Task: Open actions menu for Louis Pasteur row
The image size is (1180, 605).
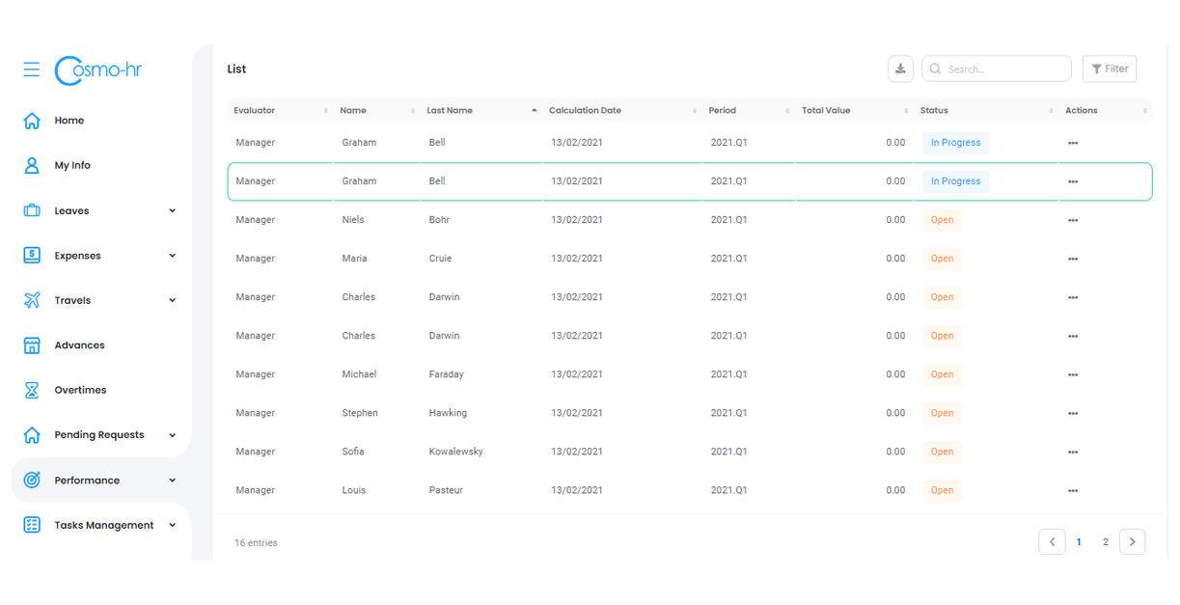Action: tap(1073, 490)
